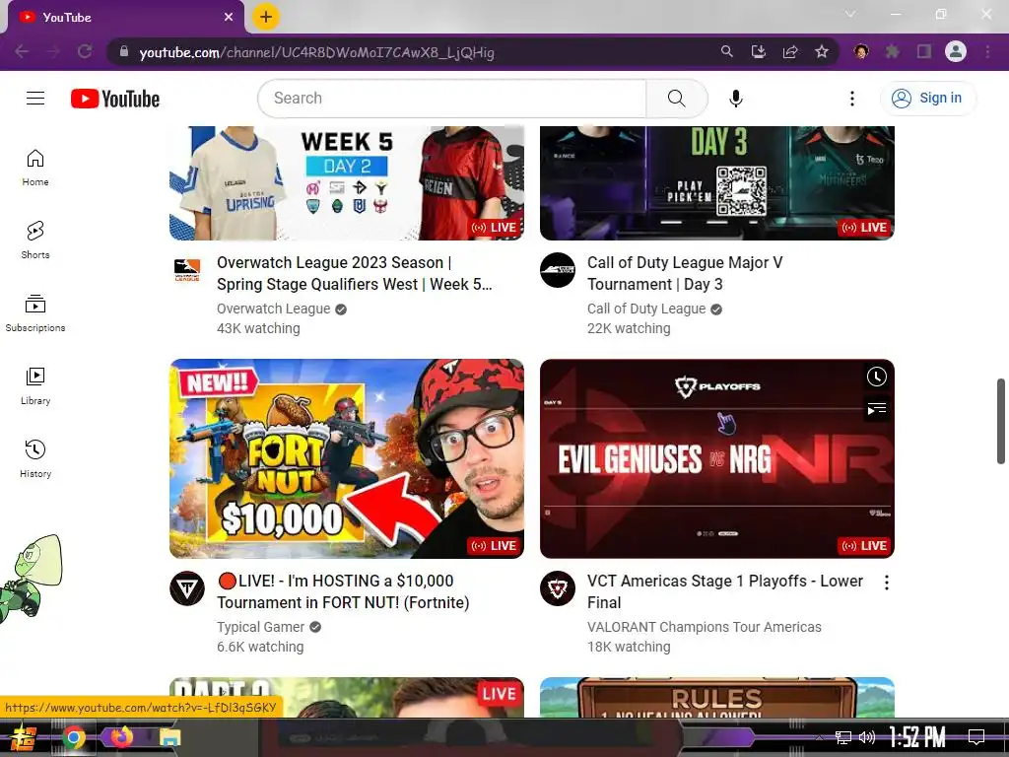Click the address bar URL
Viewport: 1009px width, 757px height.
pyautogui.click(x=316, y=52)
